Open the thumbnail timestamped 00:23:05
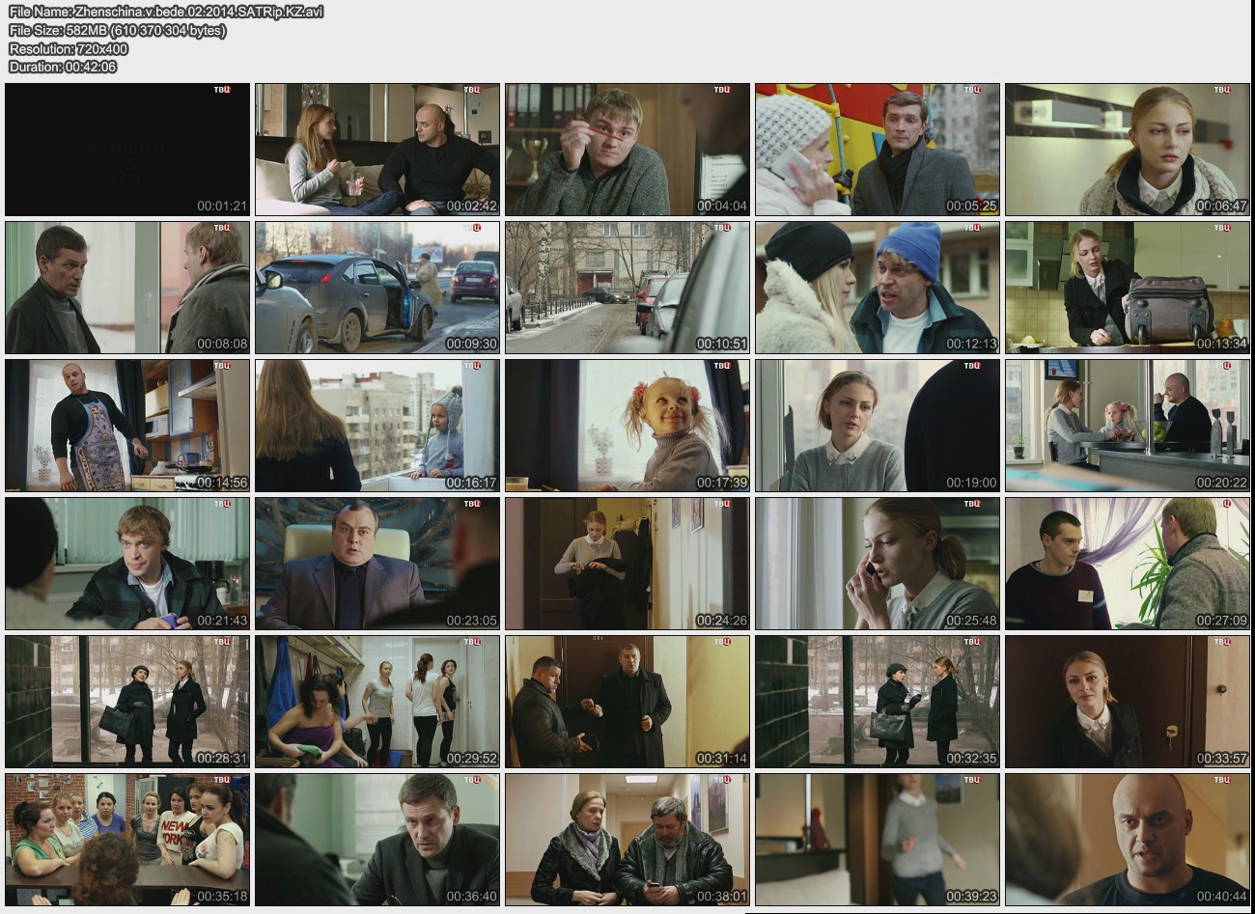Screen dimensions: 1255x914 (x=377, y=564)
